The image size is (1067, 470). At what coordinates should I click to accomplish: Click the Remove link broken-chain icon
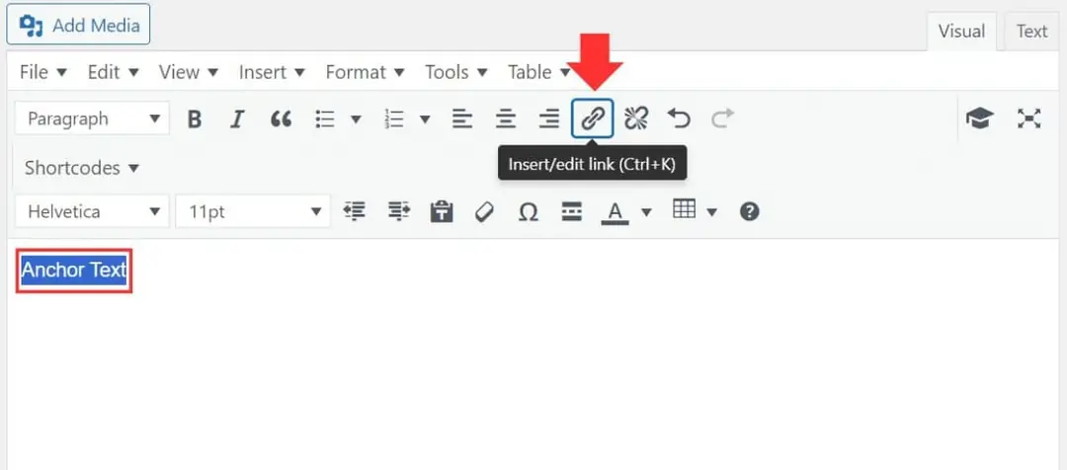pyautogui.click(x=635, y=119)
